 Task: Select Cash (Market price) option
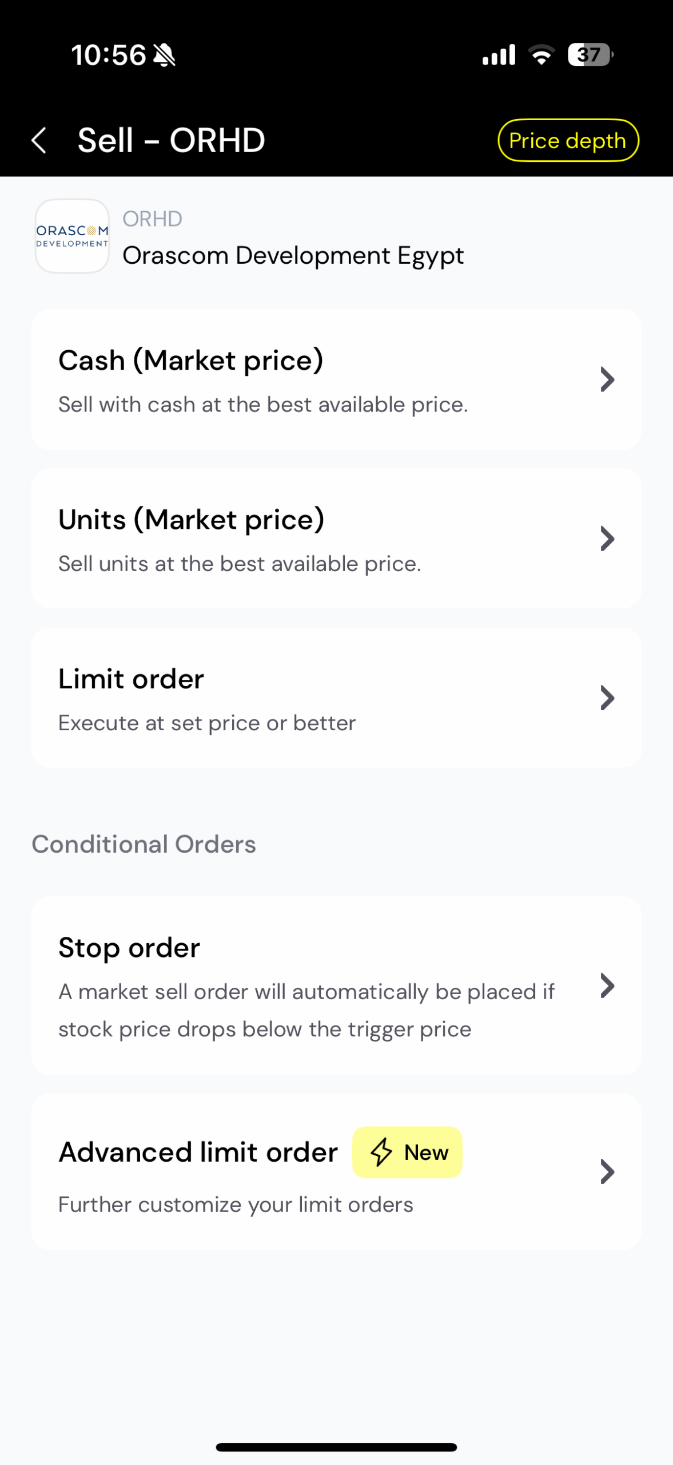191,361
